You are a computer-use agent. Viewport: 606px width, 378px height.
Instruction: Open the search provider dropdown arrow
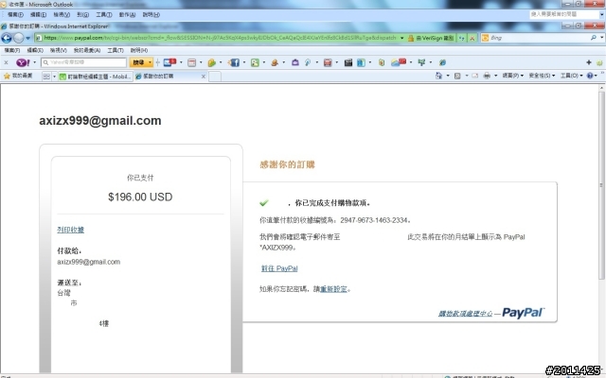point(602,38)
